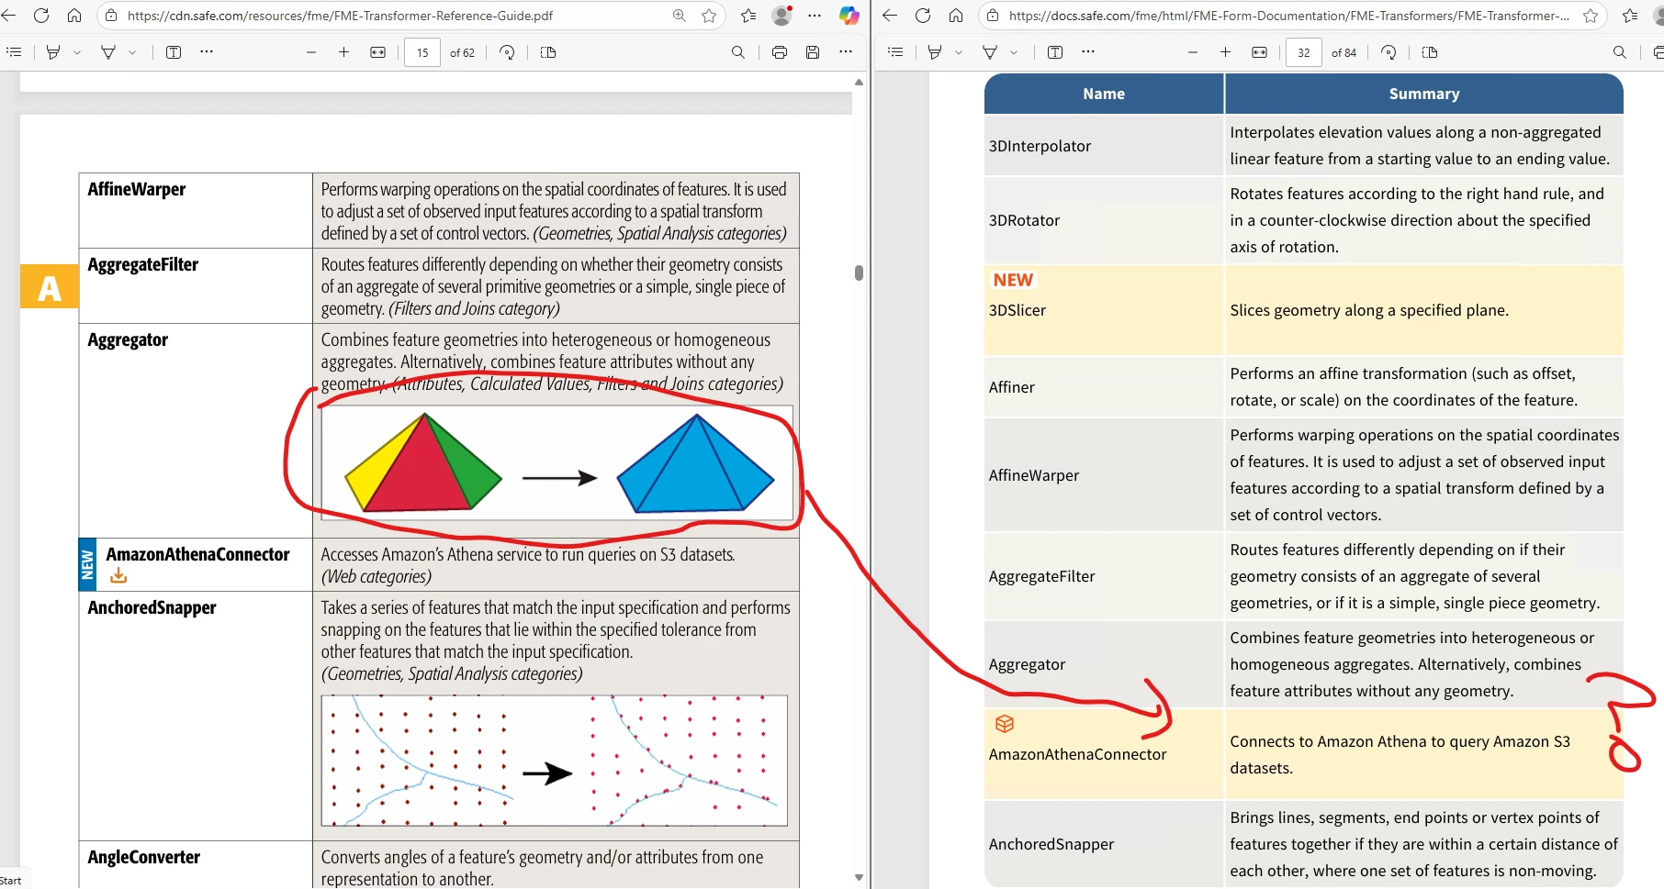
Task: Click AngleConverter name in left PDF
Action: [144, 857]
